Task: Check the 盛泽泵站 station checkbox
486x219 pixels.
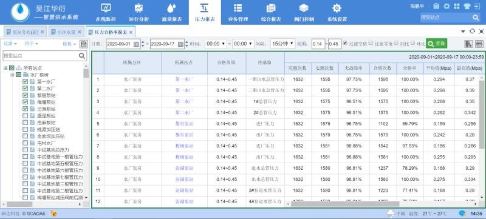Action: (x=26, y=116)
